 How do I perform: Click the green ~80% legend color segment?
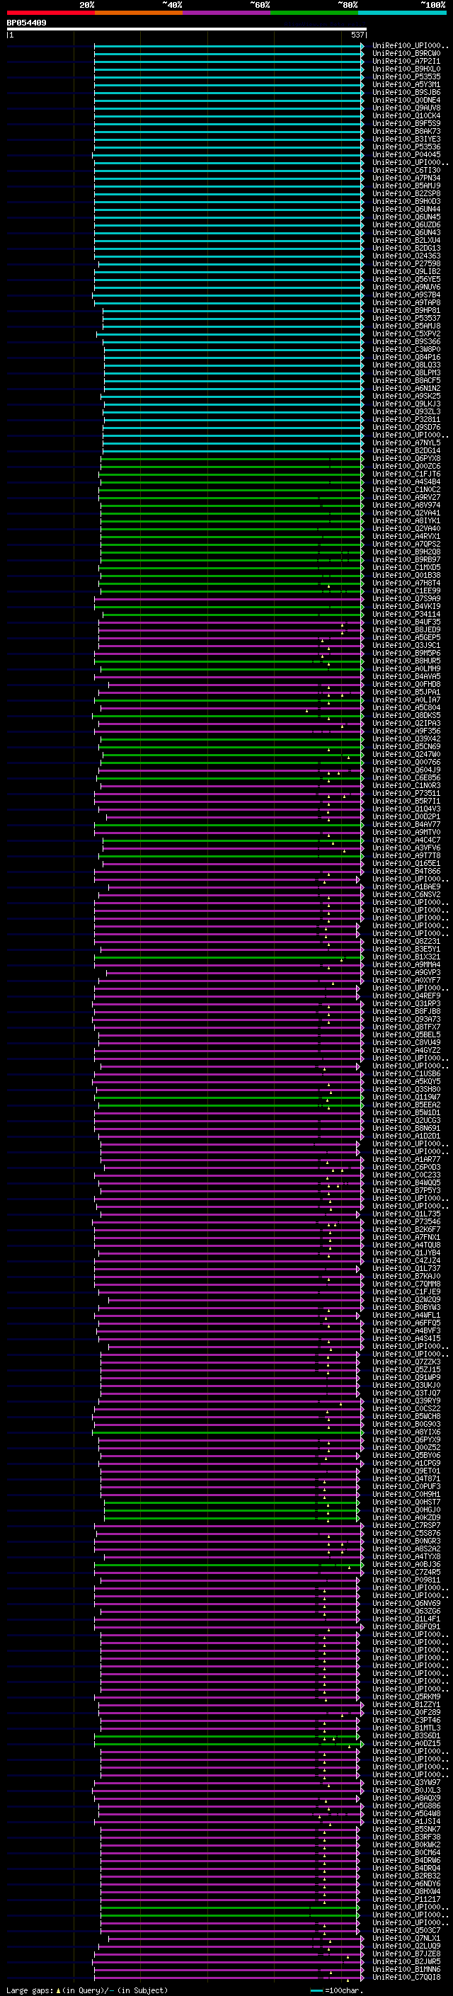(x=314, y=13)
